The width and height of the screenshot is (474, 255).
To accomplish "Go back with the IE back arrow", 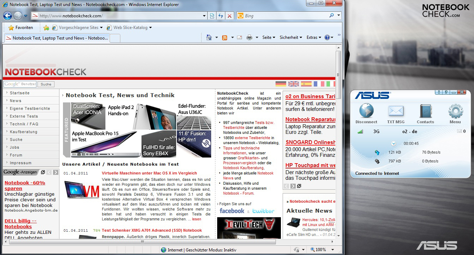I will click(x=7, y=16).
